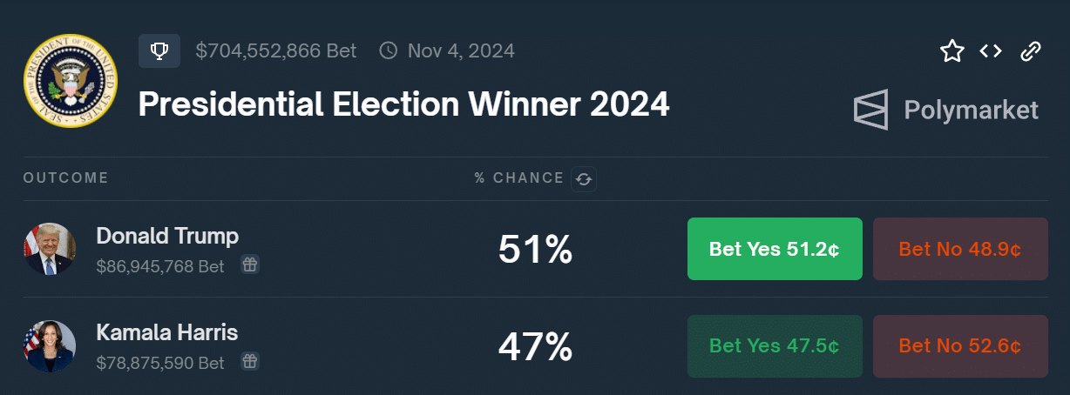Bet Yes on Donald Trump at 51.2¢
The width and height of the screenshot is (1070, 395).
pyautogui.click(x=775, y=249)
